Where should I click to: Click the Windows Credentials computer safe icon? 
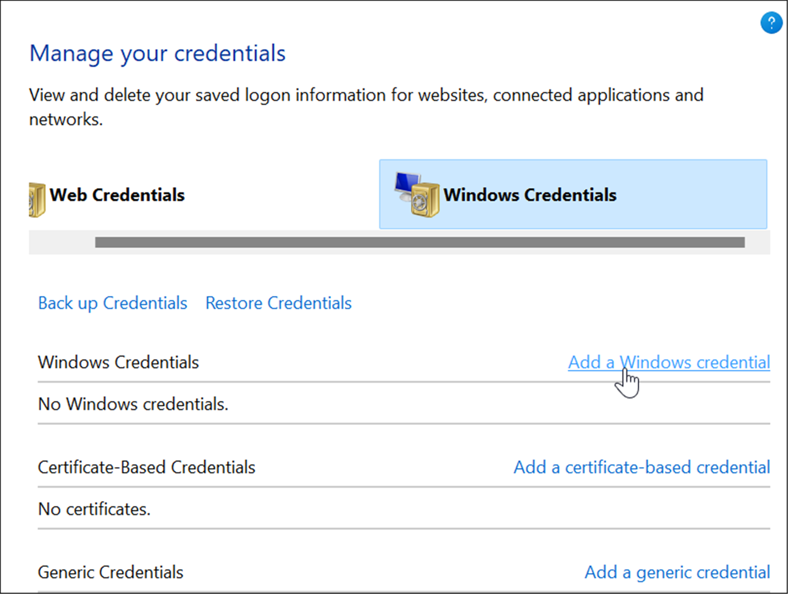417,194
